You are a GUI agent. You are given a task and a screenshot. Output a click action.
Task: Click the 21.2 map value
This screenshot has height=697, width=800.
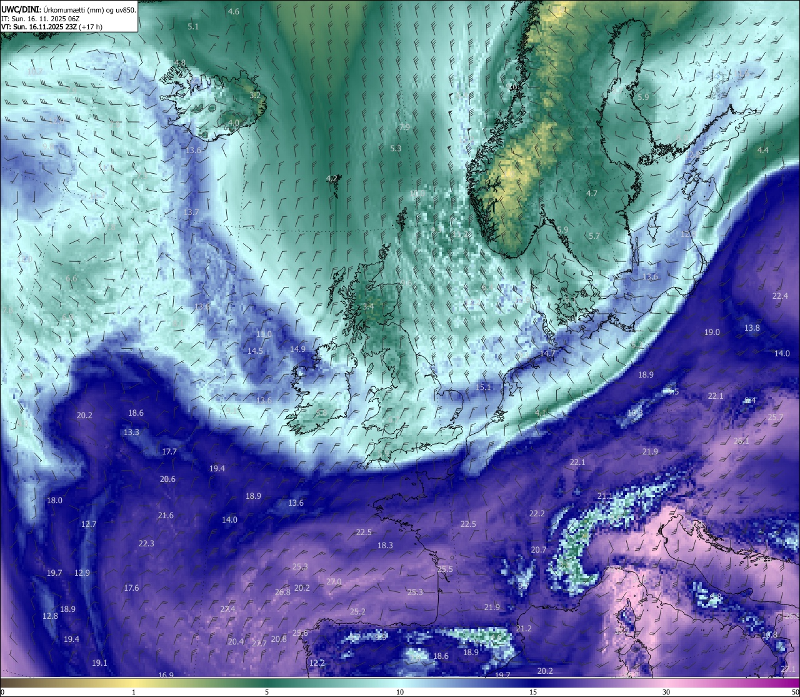point(524,629)
